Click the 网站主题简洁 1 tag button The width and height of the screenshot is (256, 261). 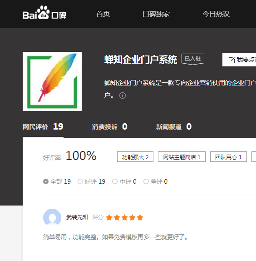pyautogui.click(x=182, y=157)
